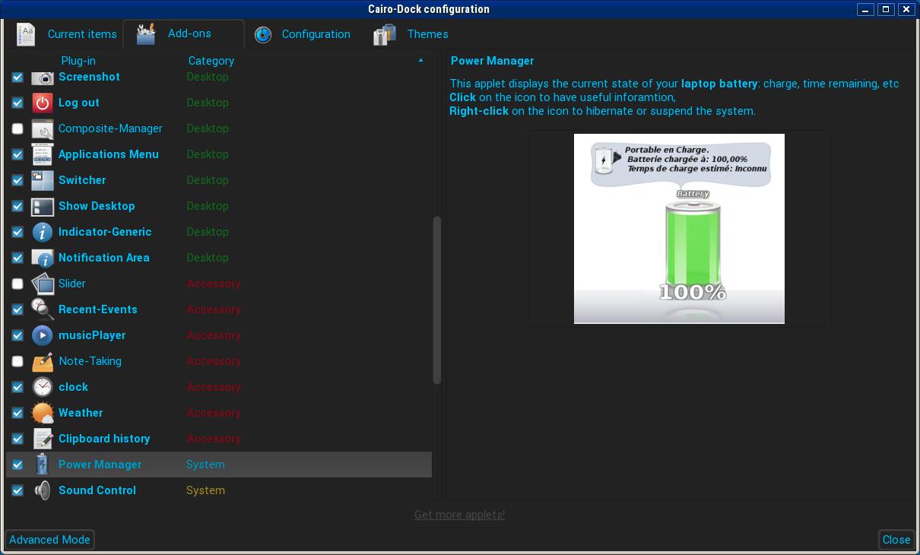Switch to the Current items tab
Viewport: 920px width, 555px height.
coord(68,34)
